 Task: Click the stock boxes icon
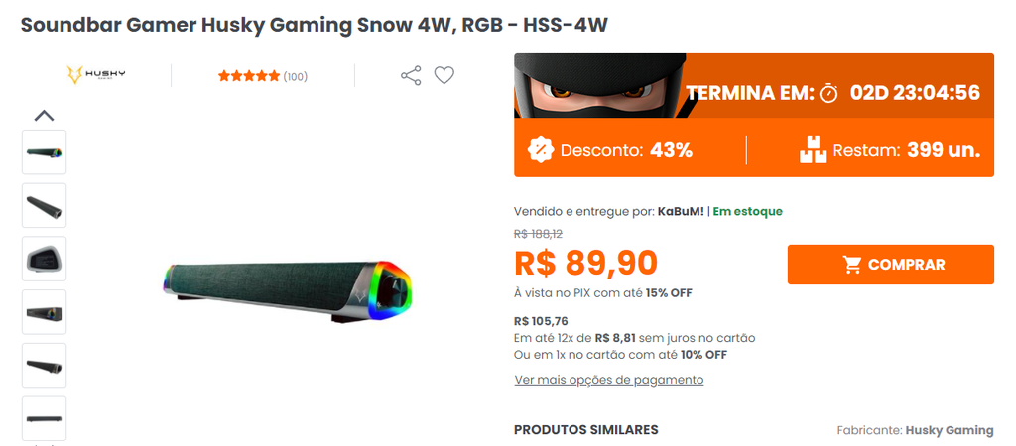813,150
